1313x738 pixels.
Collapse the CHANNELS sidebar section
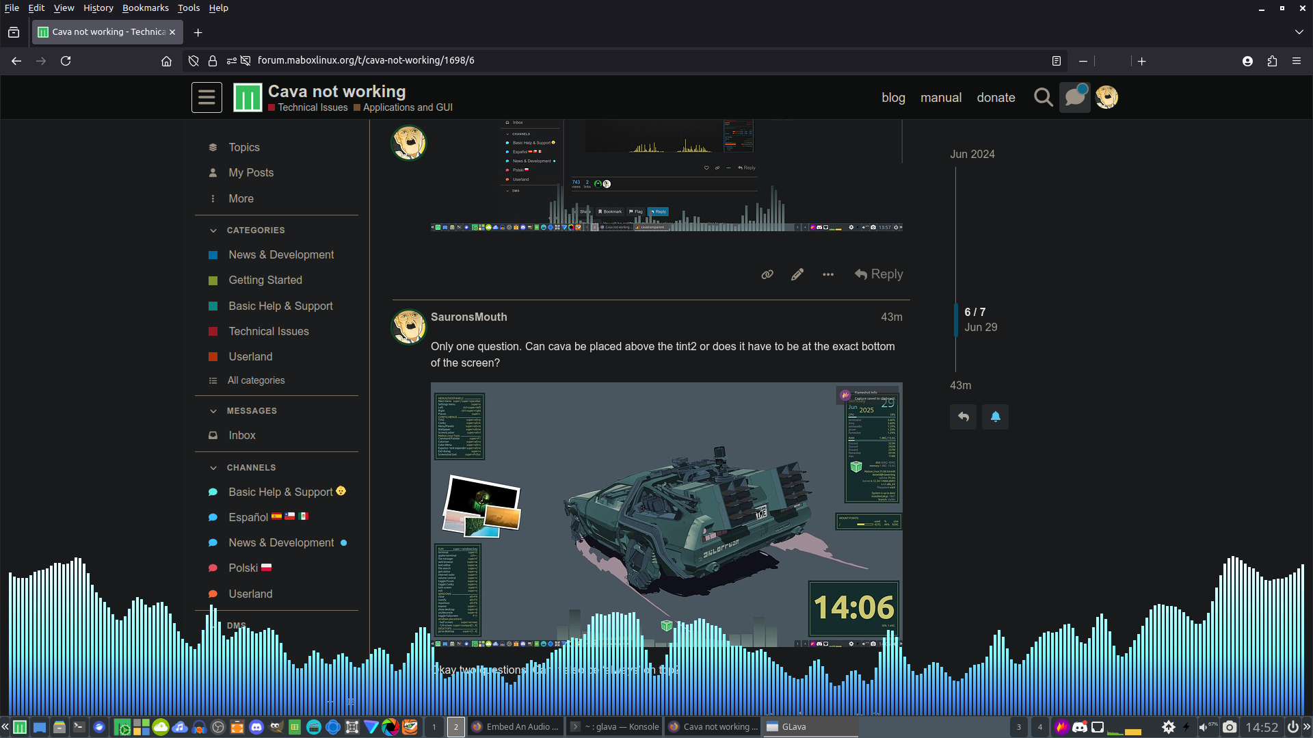(x=213, y=468)
